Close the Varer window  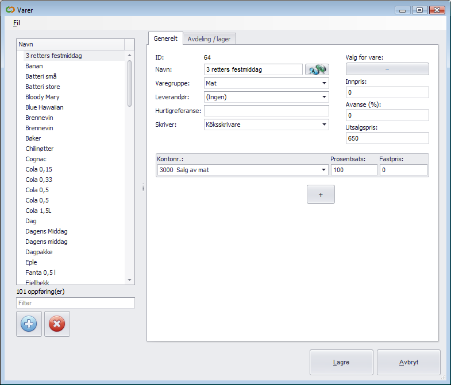tap(437, 10)
